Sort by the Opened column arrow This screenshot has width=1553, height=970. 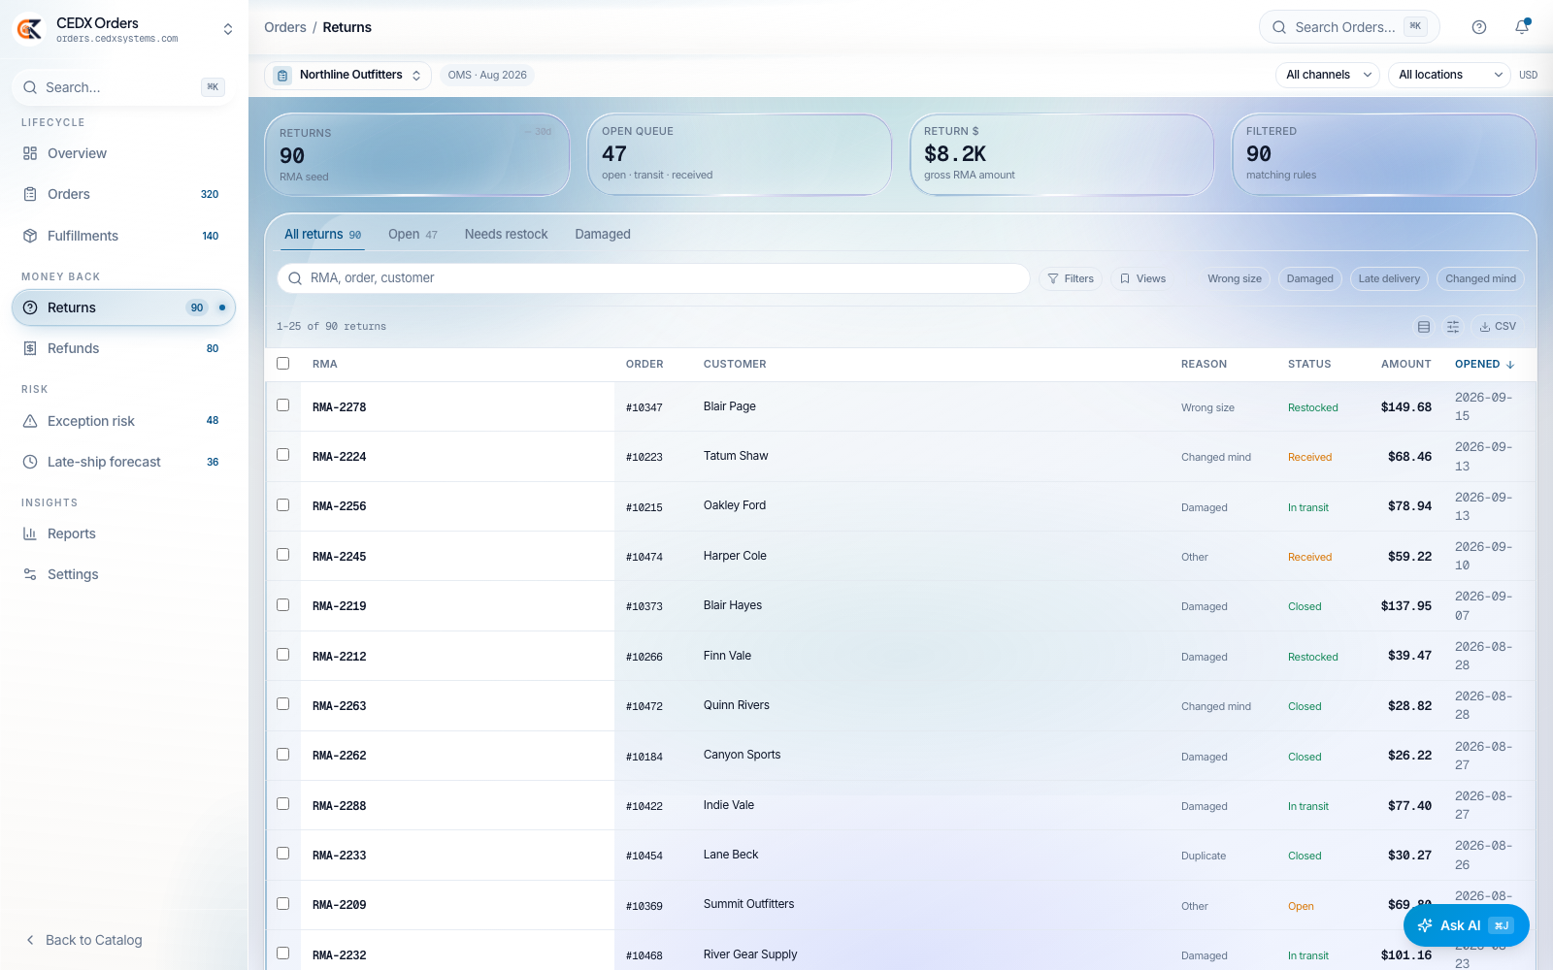tap(1510, 365)
